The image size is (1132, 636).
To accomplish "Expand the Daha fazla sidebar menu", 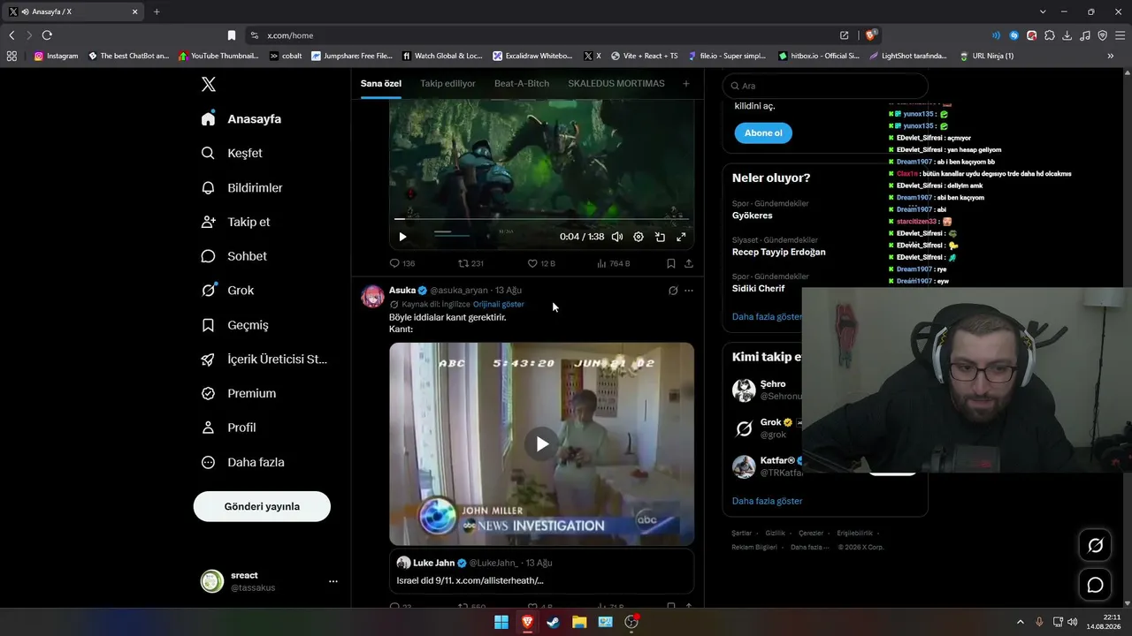I will point(243,462).
